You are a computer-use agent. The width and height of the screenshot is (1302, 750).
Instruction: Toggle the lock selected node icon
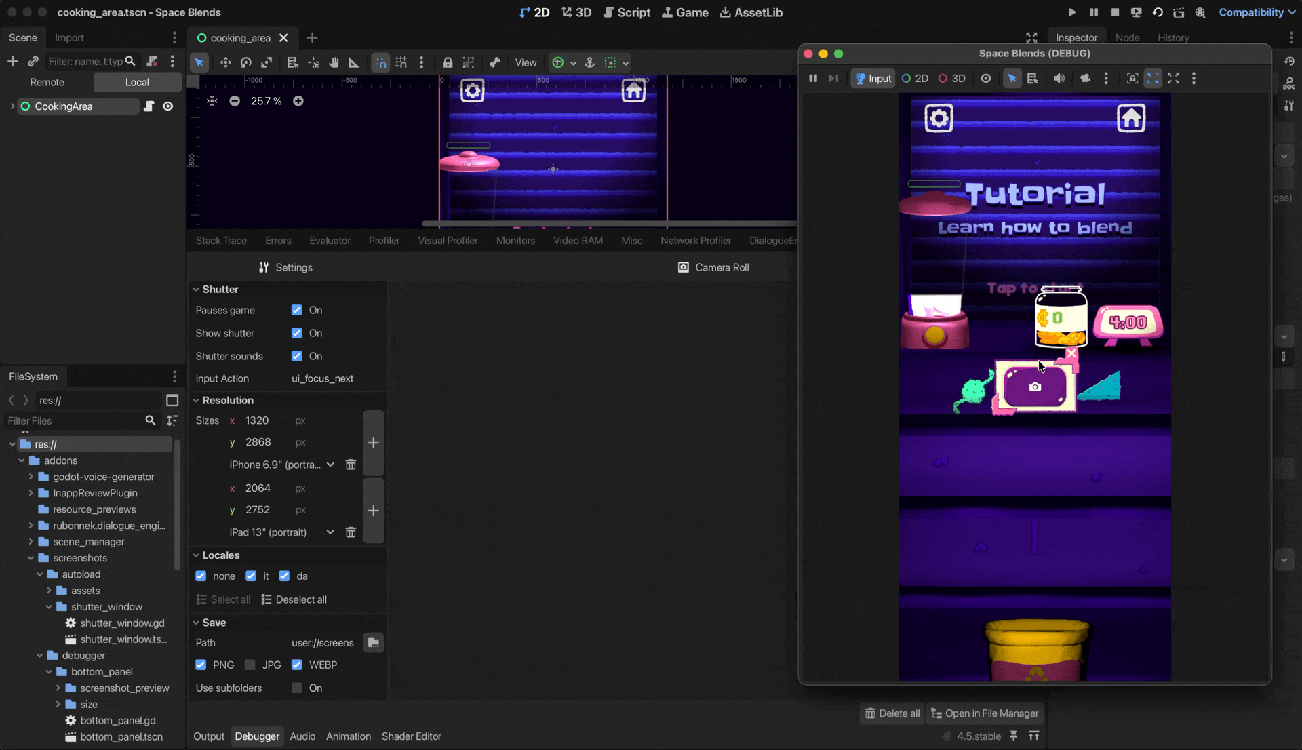point(448,62)
